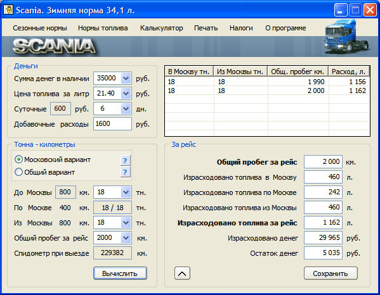Close the Scania window

pyautogui.click(x=370, y=10)
